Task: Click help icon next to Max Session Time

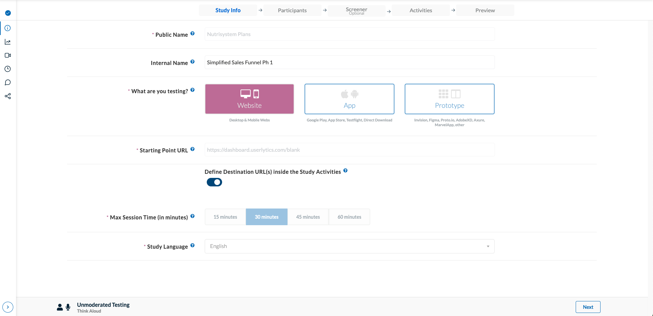Action: (192, 216)
